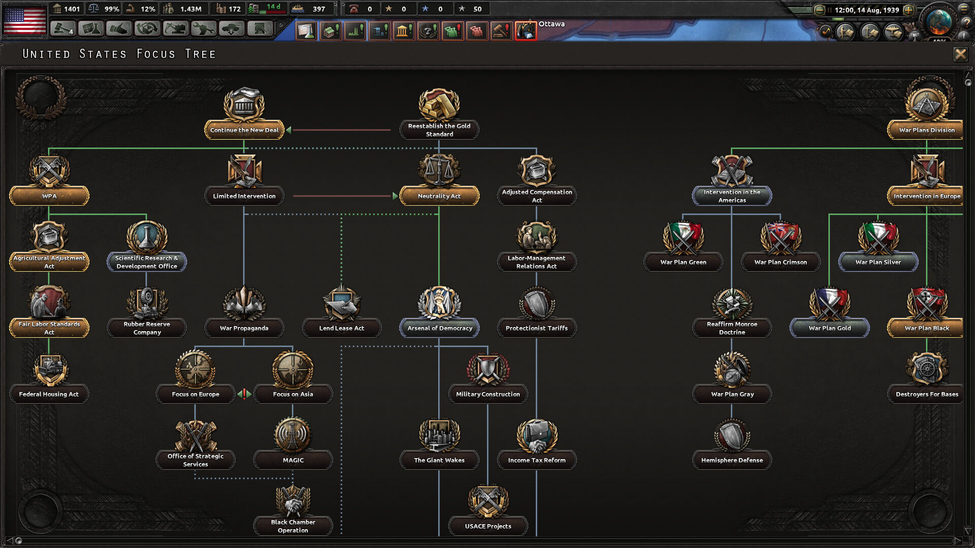The height and width of the screenshot is (548, 975).
Task: Increase game speed with plus control
Action: click(909, 10)
